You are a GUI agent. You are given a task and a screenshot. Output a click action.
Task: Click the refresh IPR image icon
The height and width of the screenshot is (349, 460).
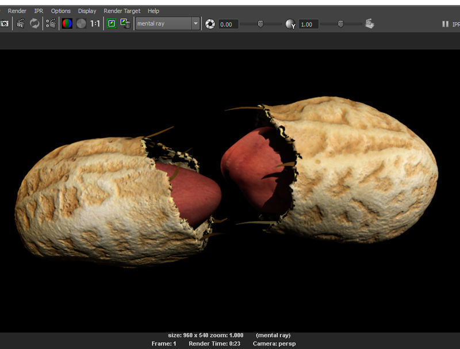[x=34, y=24]
